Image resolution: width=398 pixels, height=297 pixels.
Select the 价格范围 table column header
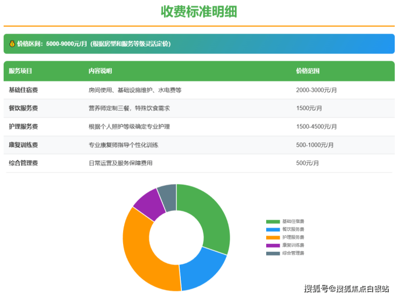pos(308,71)
